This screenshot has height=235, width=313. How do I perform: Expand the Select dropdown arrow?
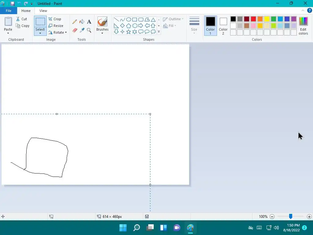tap(40, 33)
